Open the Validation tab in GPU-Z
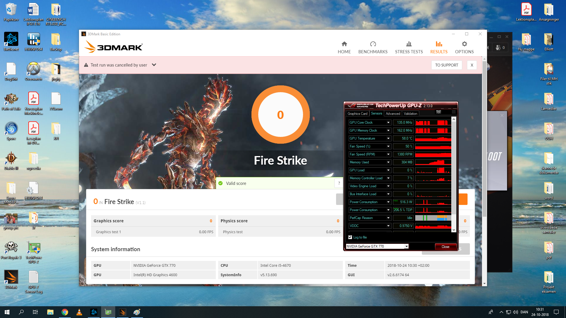 coord(410,114)
